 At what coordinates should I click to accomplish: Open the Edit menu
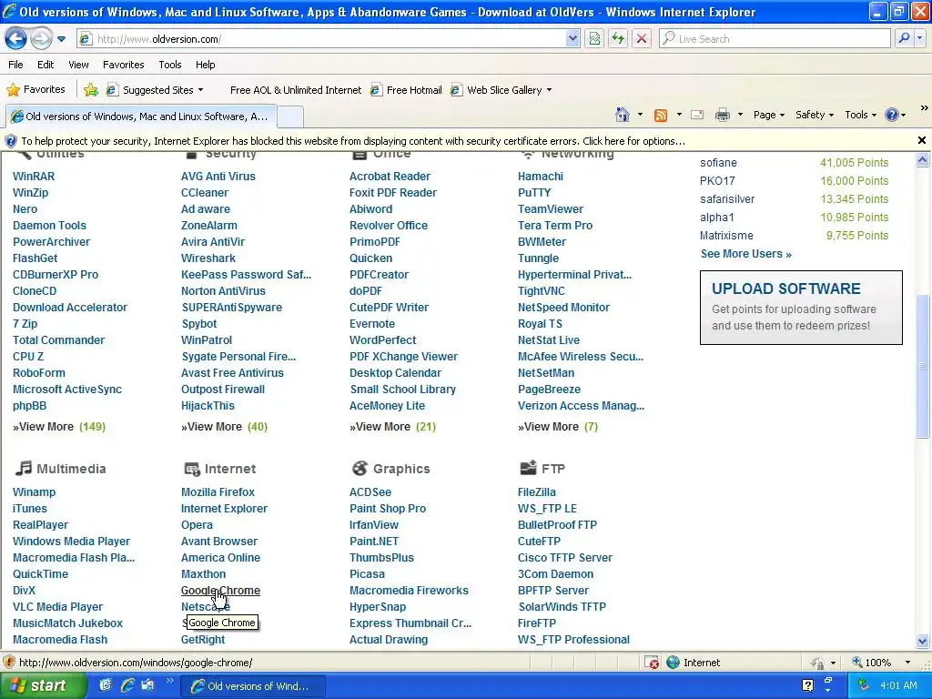46,65
